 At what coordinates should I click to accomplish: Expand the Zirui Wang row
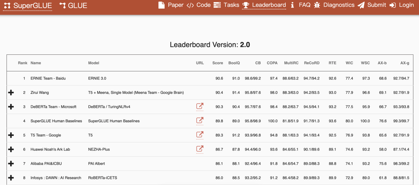point(11,92)
